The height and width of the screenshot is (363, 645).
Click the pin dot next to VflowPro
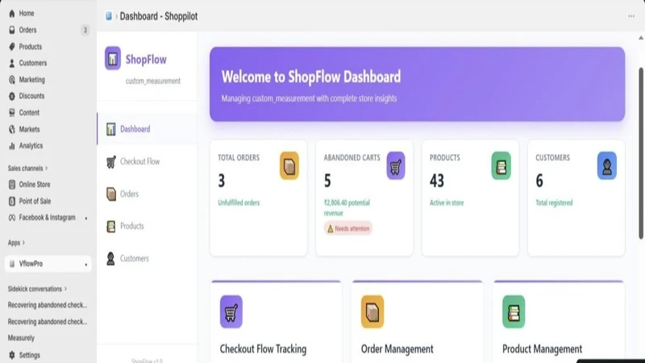(x=86, y=265)
